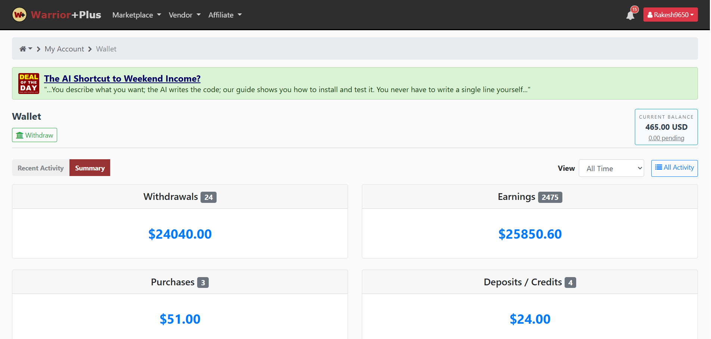The height and width of the screenshot is (339, 711).
Task: Click the Wallet text in the breadcrumb
Action: [x=106, y=49]
